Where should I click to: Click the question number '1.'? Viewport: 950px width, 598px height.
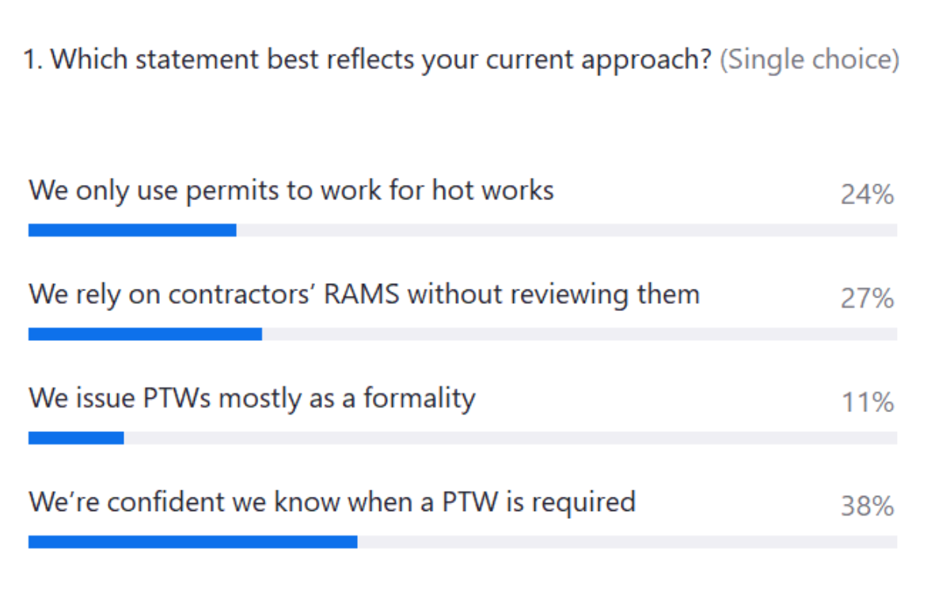pos(33,61)
